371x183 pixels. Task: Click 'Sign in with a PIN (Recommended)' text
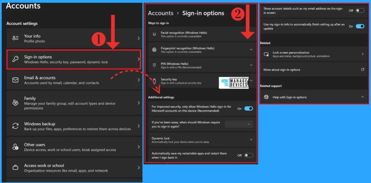point(181,67)
